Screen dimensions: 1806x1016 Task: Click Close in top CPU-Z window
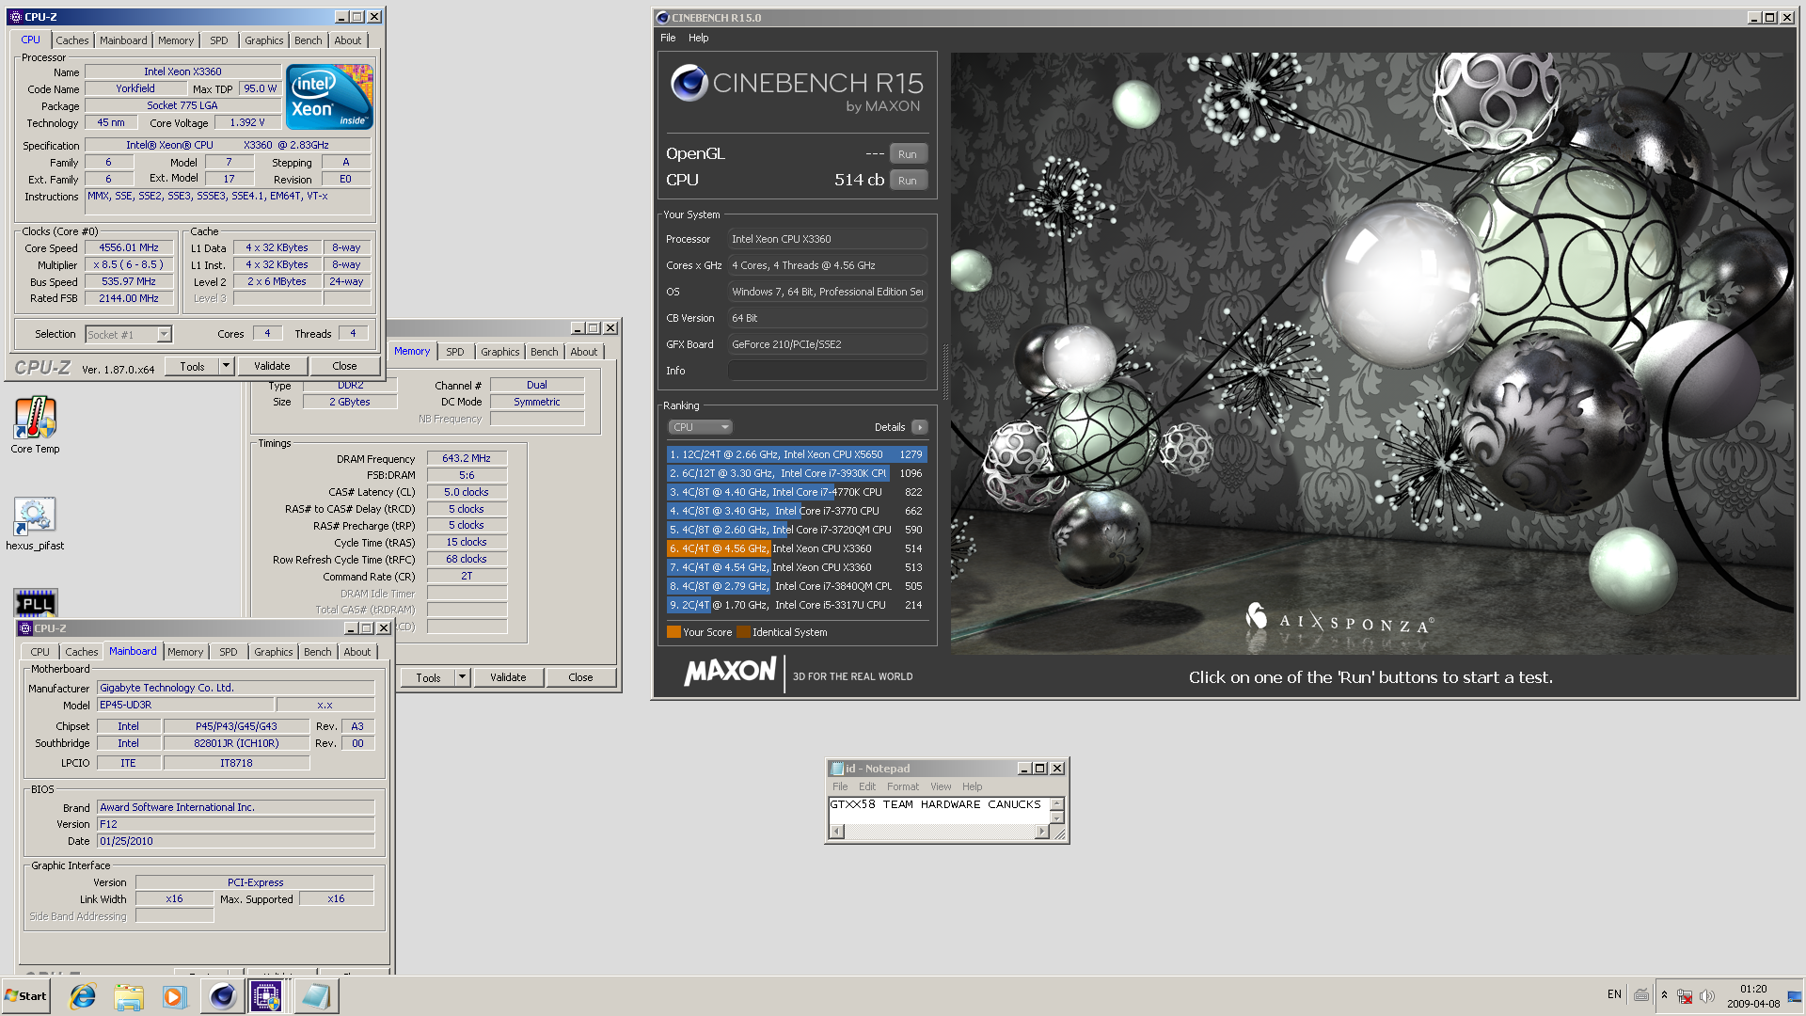(344, 366)
